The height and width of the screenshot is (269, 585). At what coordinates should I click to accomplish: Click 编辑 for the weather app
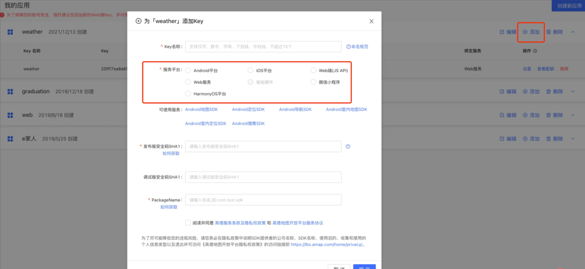pyautogui.click(x=508, y=32)
